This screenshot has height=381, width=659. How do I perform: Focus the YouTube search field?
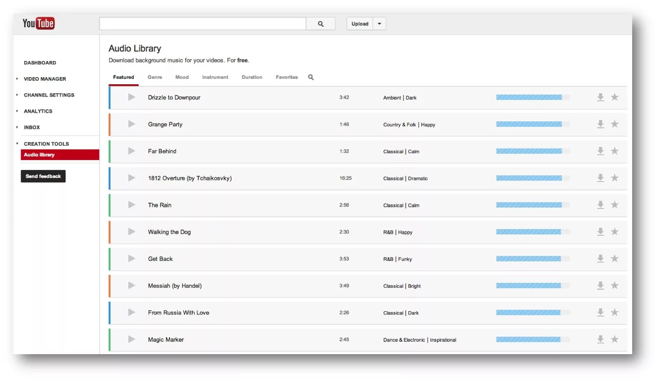(x=203, y=24)
